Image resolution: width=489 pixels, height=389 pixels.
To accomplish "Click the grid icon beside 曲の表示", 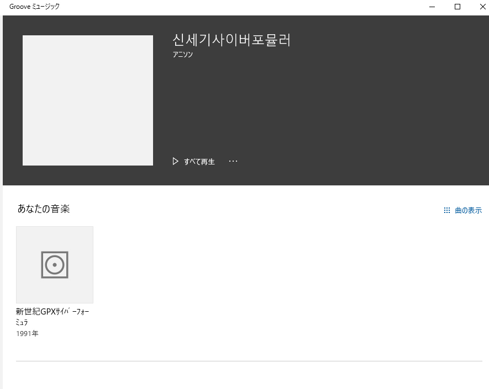I will click(x=447, y=210).
